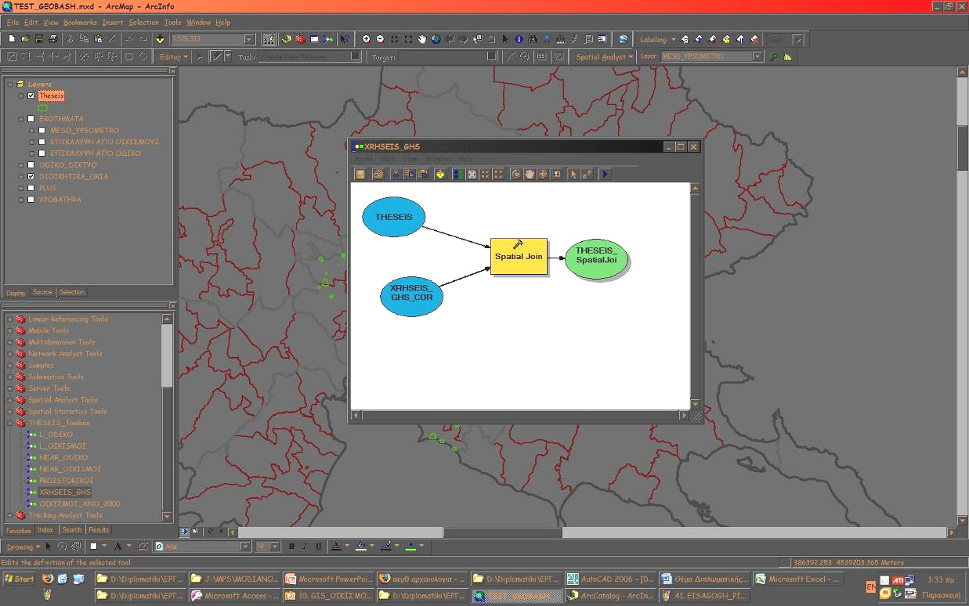Click the Print icon in model window
Image resolution: width=969 pixels, height=606 pixels.
[x=378, y=175]
